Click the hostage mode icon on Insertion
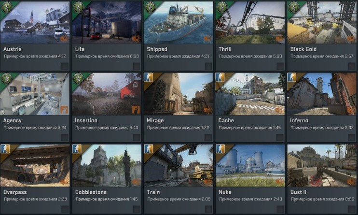 [x=136, y=110]
